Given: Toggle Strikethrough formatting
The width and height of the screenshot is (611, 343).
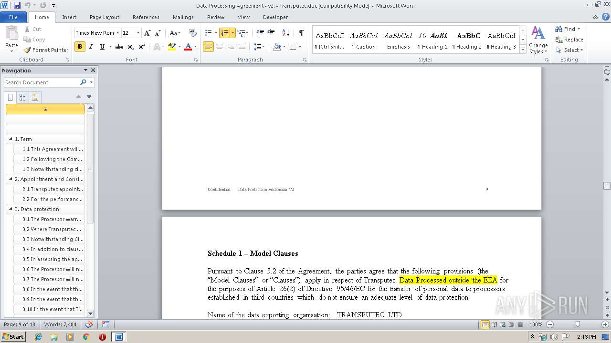Looking at the screenshot, I should (119, 47).
